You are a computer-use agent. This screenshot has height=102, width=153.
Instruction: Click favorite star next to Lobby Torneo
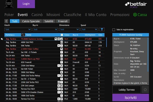(x=145, y=90)
